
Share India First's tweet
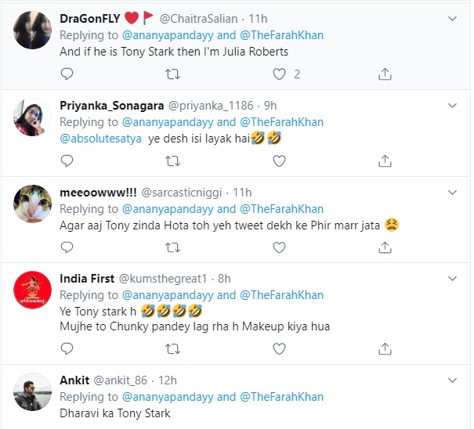384,349
